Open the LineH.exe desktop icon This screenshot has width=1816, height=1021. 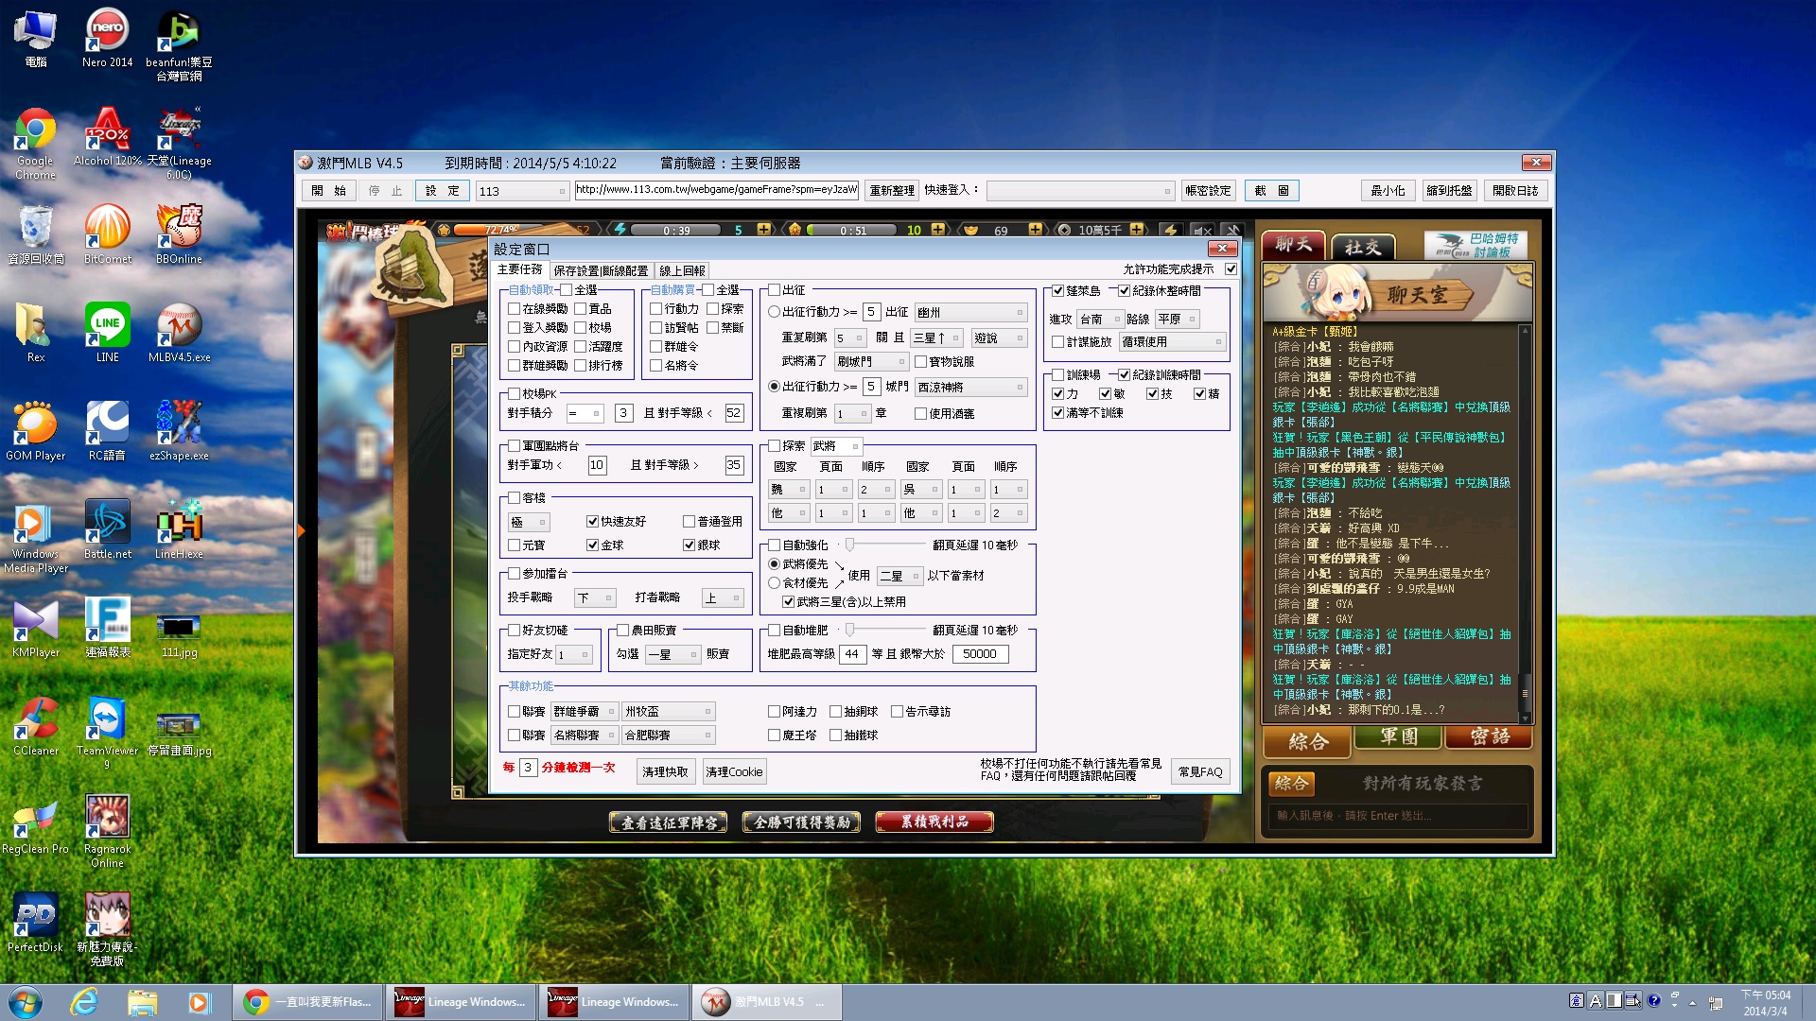[x=179, y=529]
